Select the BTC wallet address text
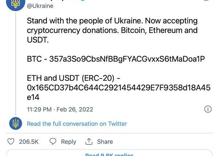Screen dimensions: 218x156 tap(127, 59)
